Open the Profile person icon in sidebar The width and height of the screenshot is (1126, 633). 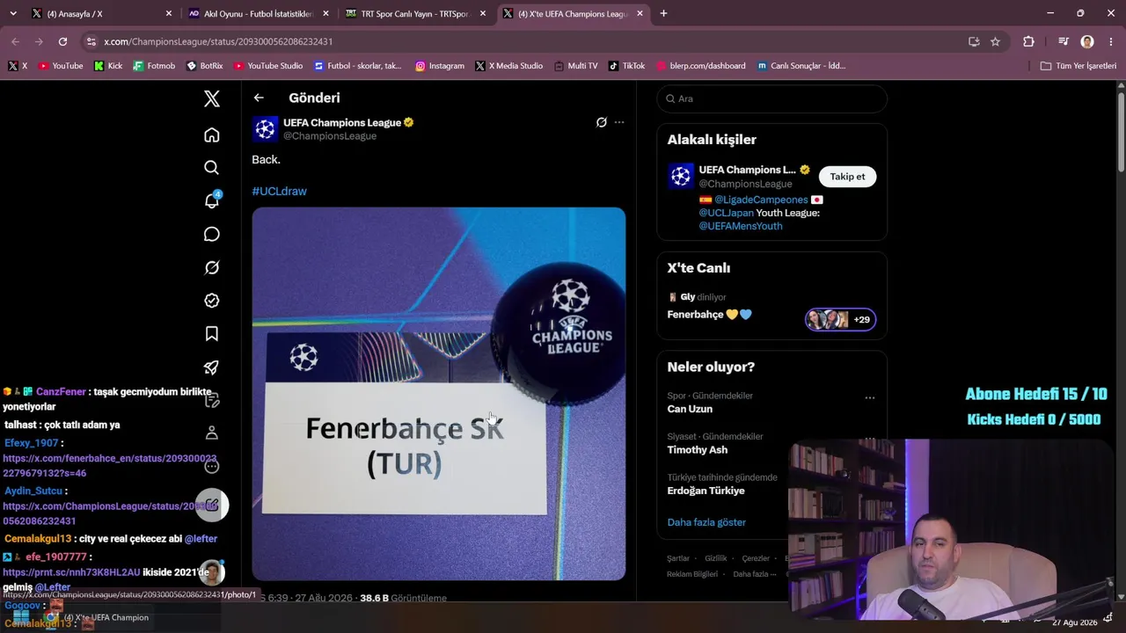click(x=212, y=433)
